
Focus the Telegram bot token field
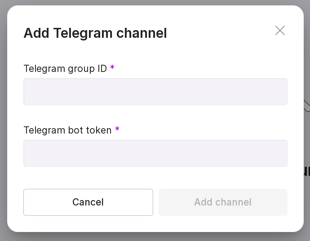coord(155,153)
